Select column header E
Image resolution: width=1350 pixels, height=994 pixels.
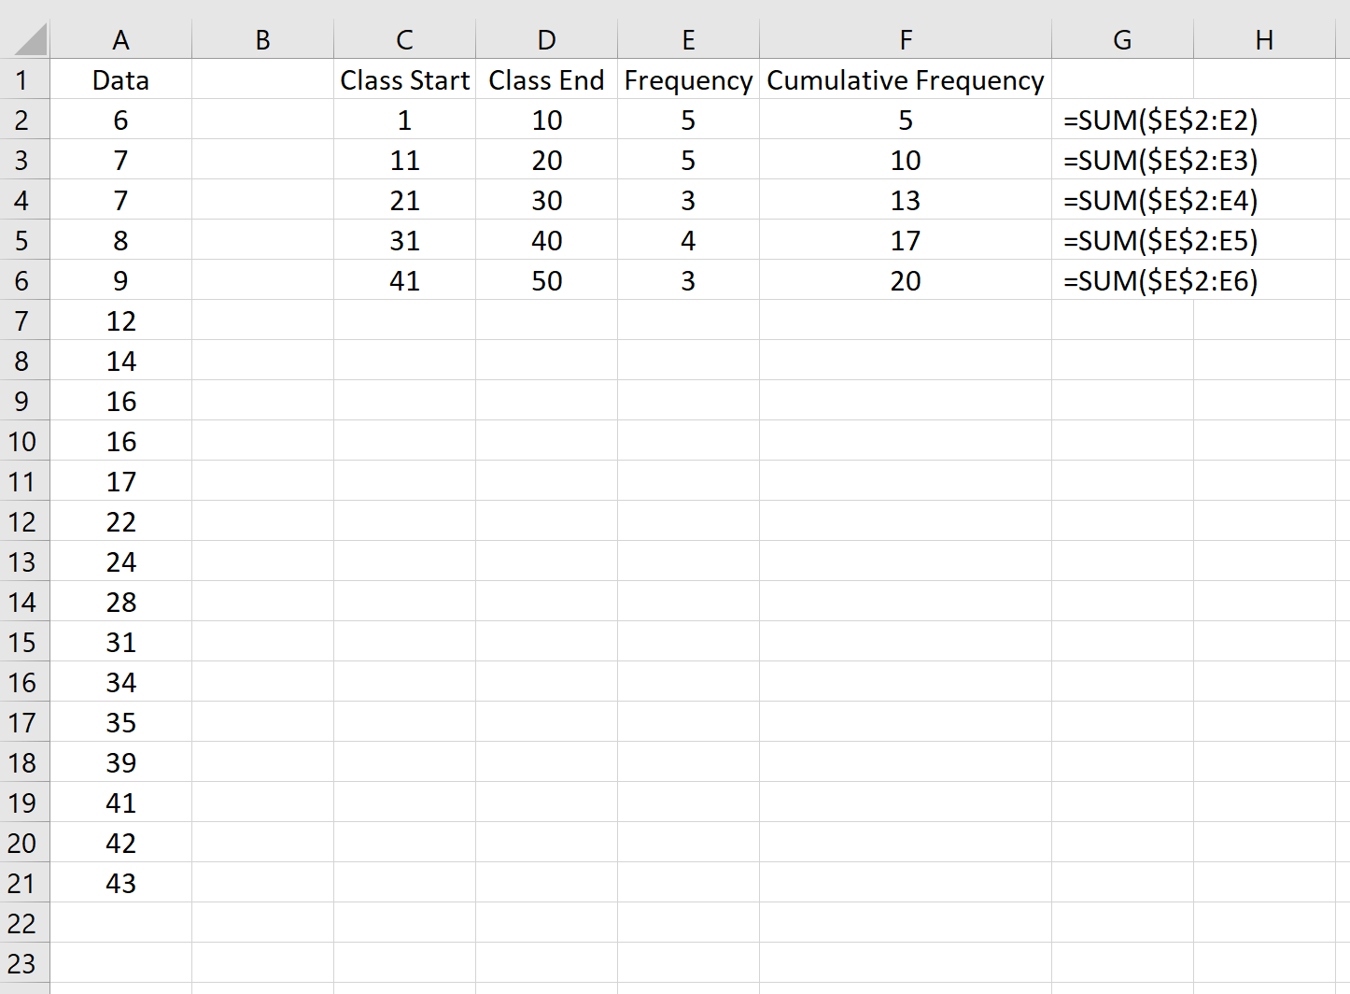688,39
